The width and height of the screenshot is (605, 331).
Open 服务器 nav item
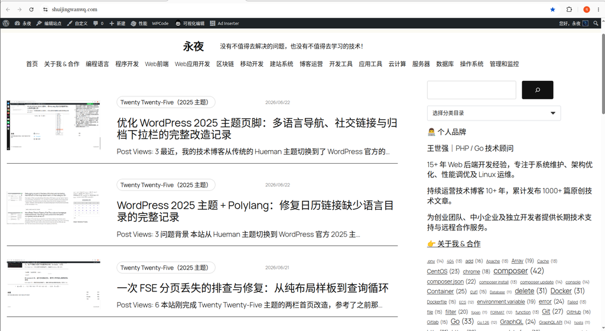pos(421,64)
